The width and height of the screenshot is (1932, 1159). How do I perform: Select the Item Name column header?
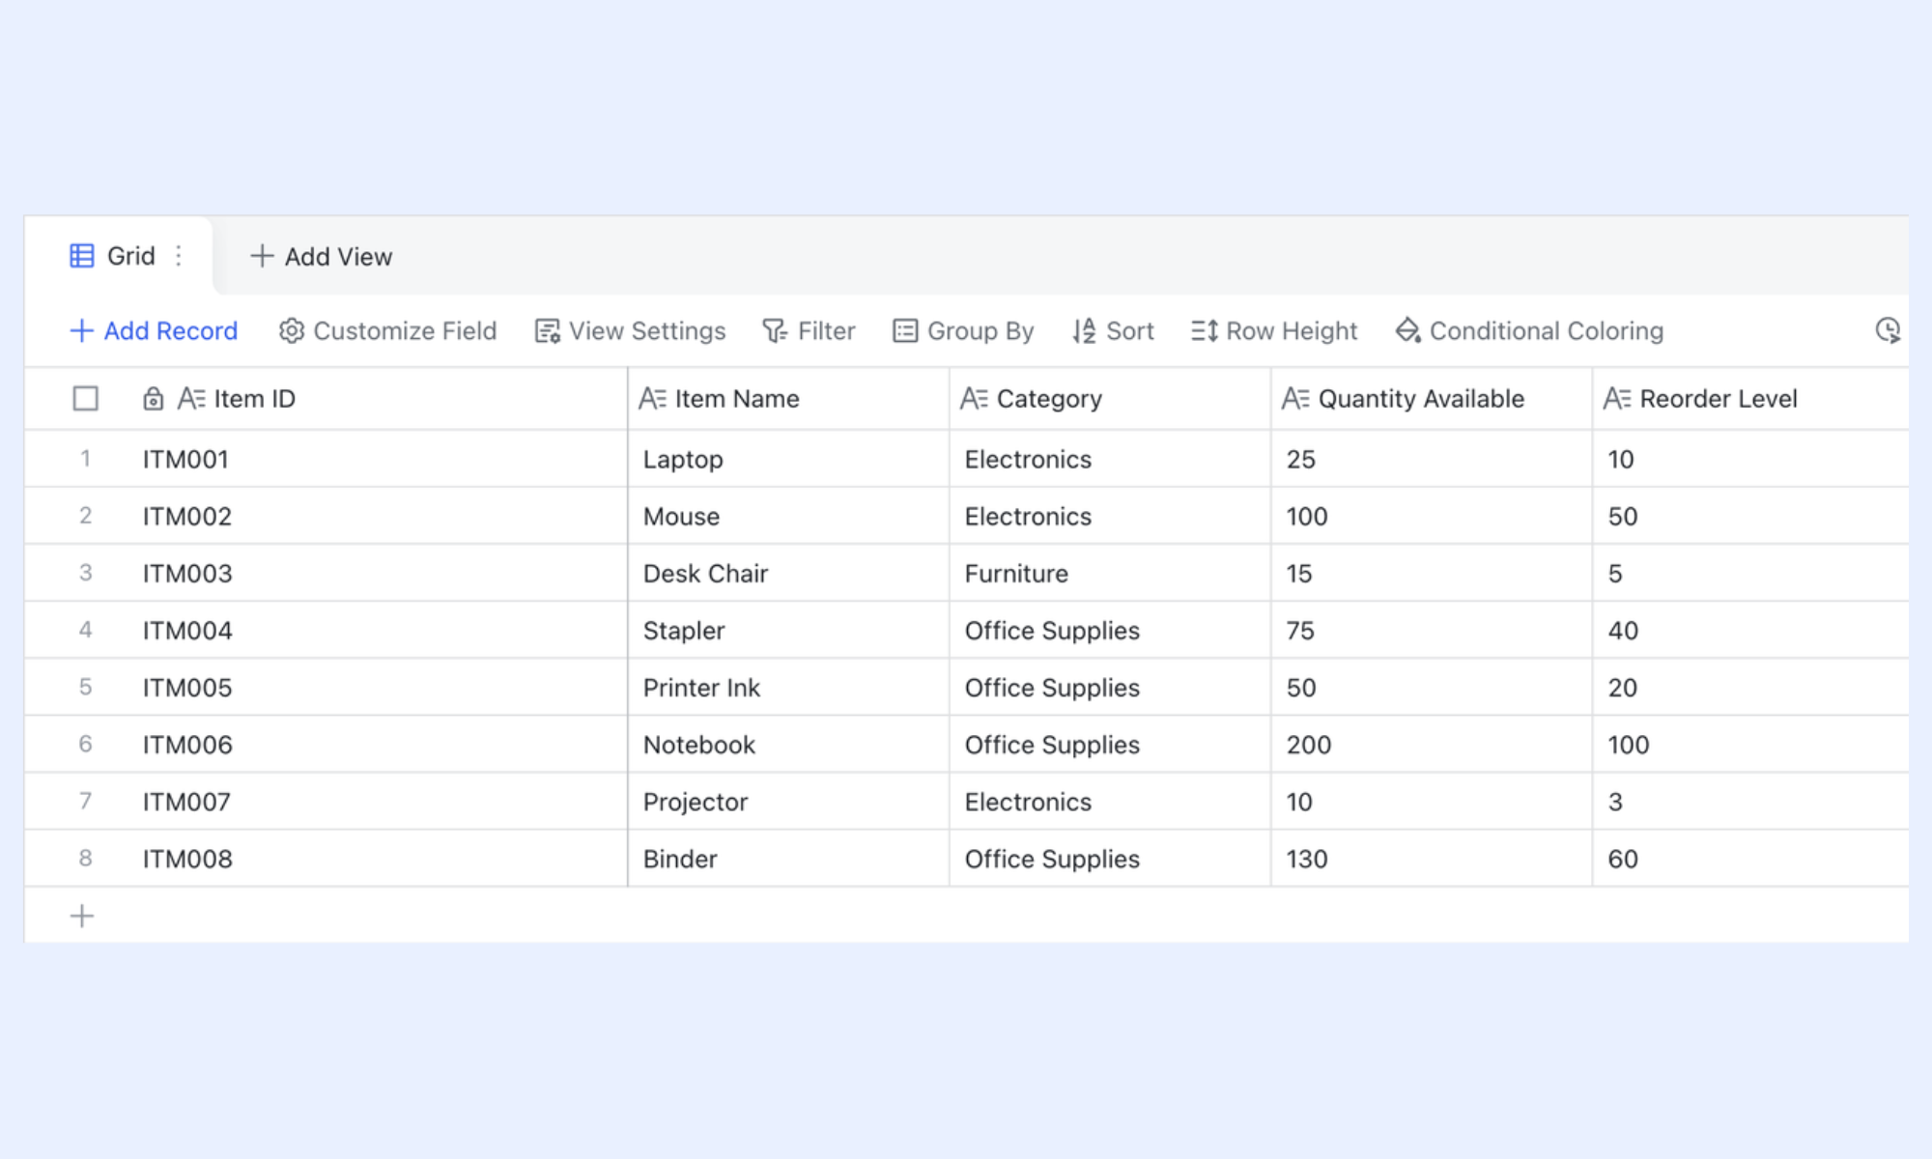click(x=788, y=399)
